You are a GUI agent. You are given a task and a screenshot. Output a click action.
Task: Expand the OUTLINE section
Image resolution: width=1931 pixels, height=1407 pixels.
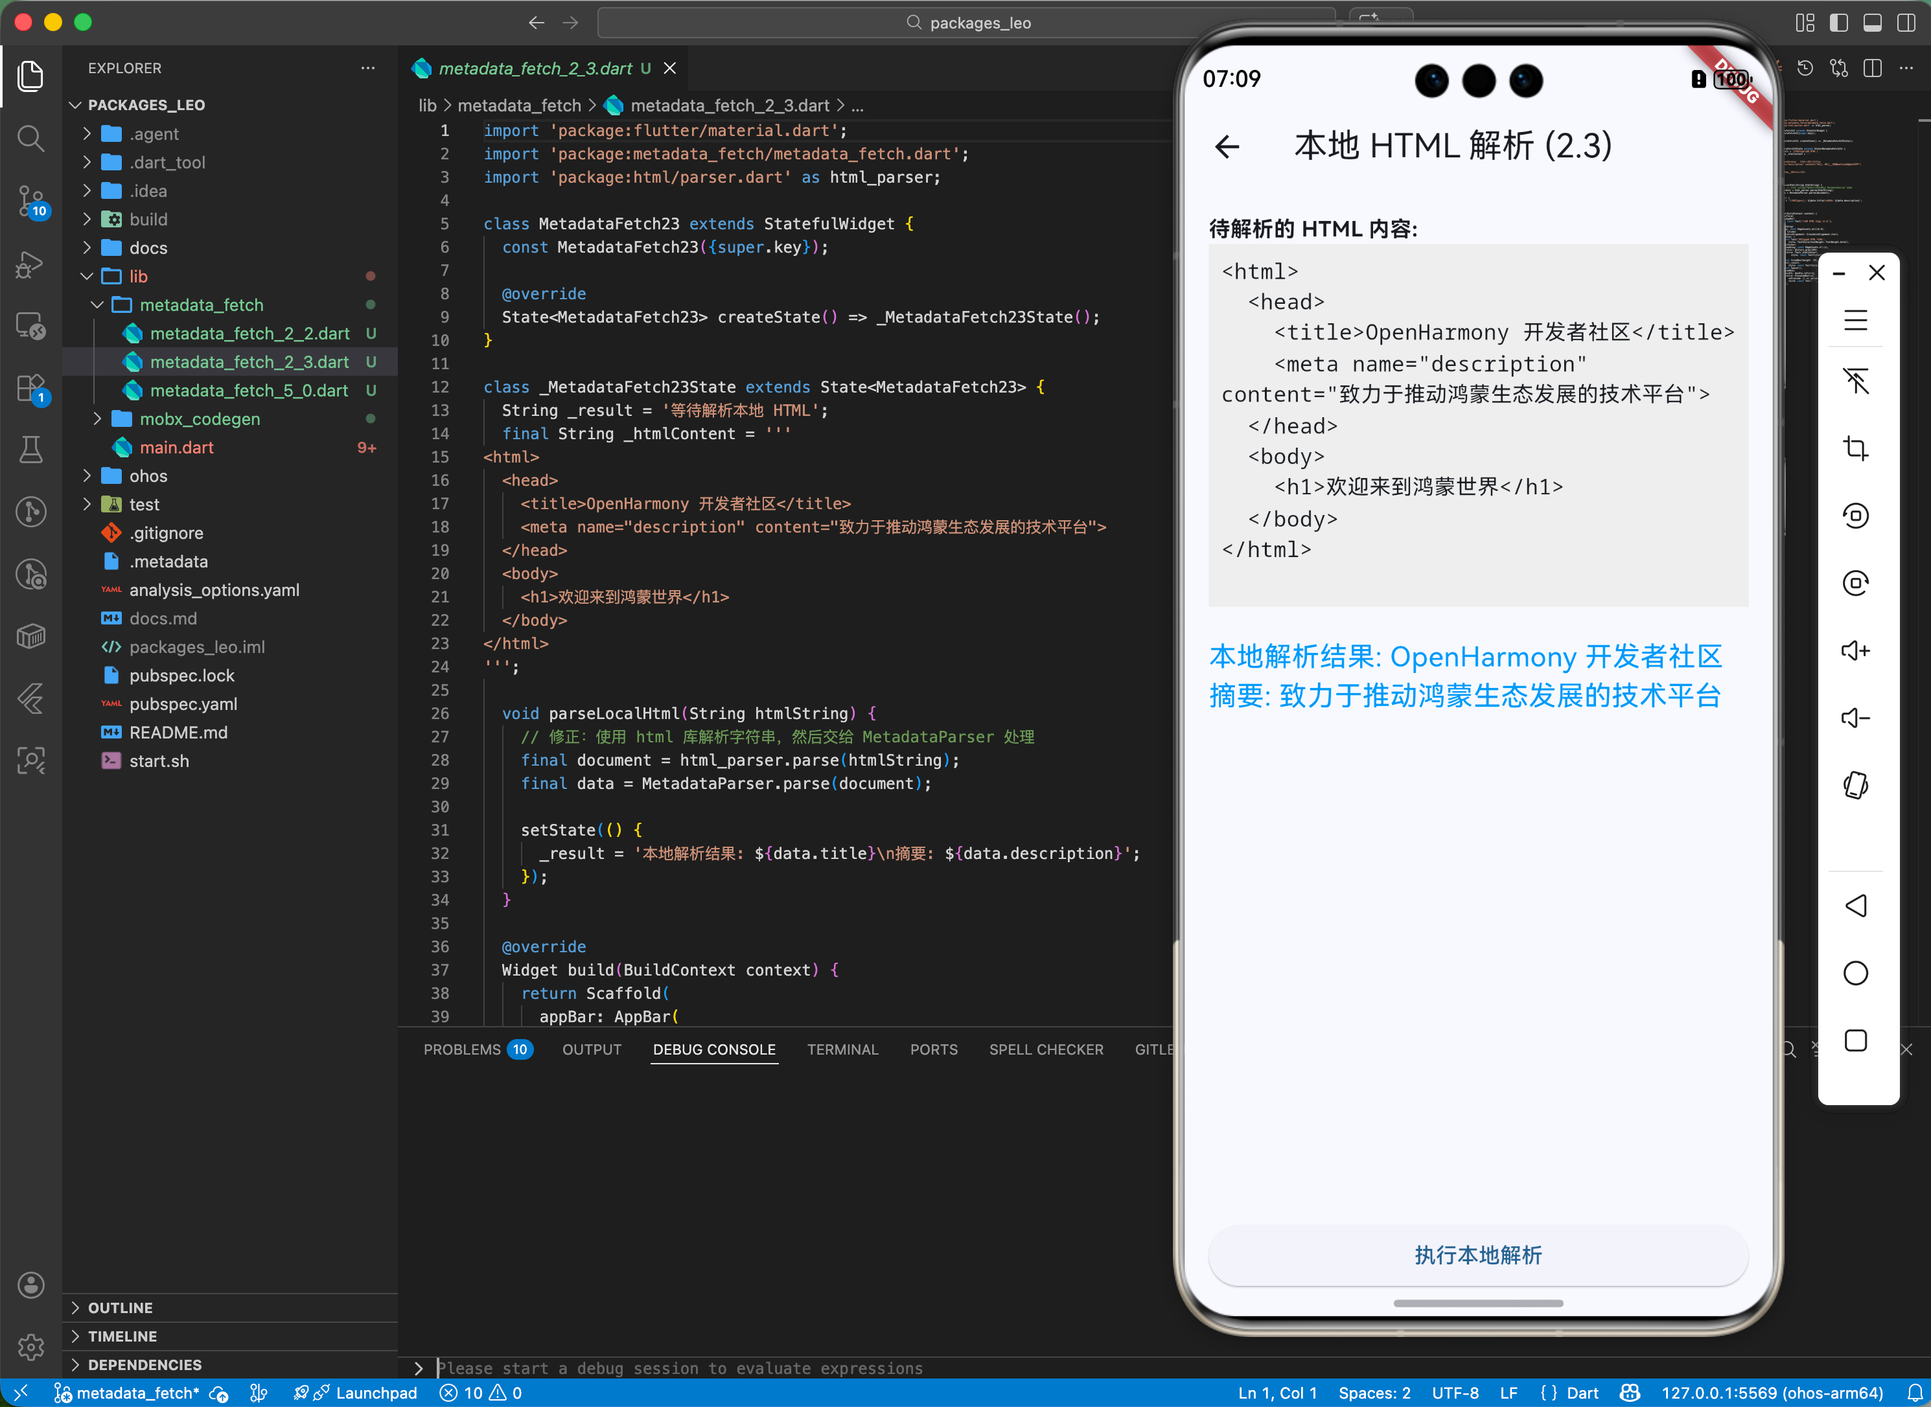click(120, 1307)
